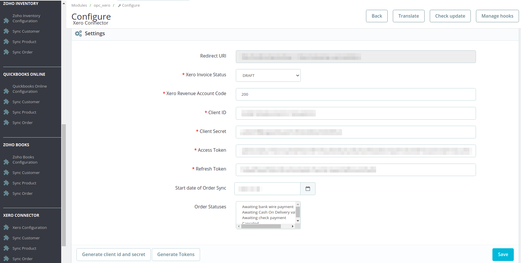Click the Refresh Token input field

coord(356,170)
